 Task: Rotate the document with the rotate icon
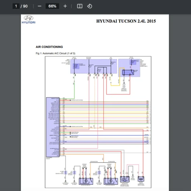click(x=89, y=6)
